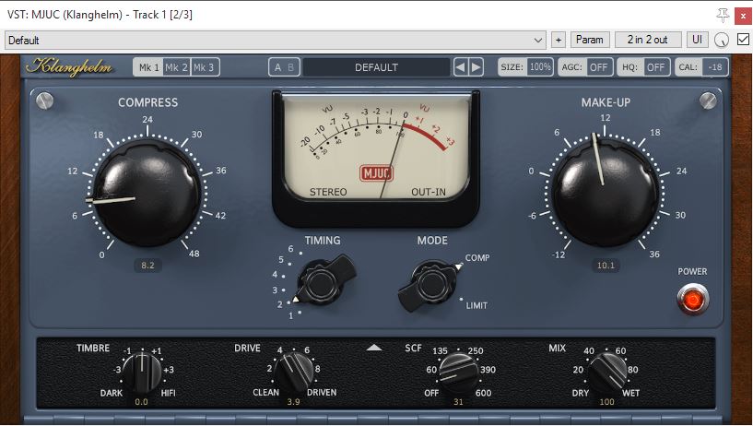Viewport: 753px width, 426px height.
Task: Set TIMING switch to position 1
Action: point(290,315)
